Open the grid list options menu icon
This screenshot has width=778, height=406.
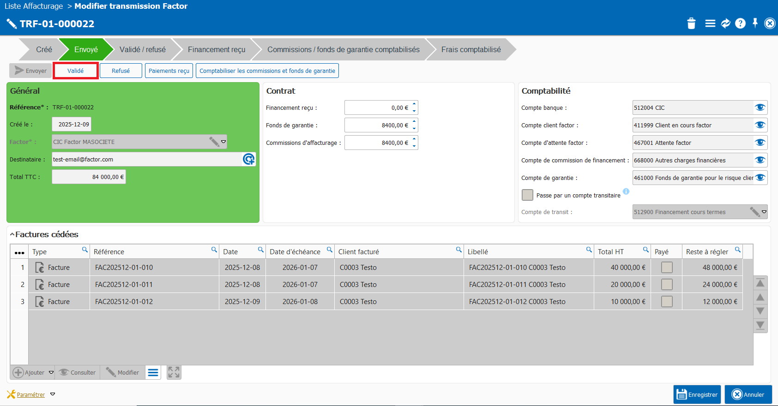153,372
